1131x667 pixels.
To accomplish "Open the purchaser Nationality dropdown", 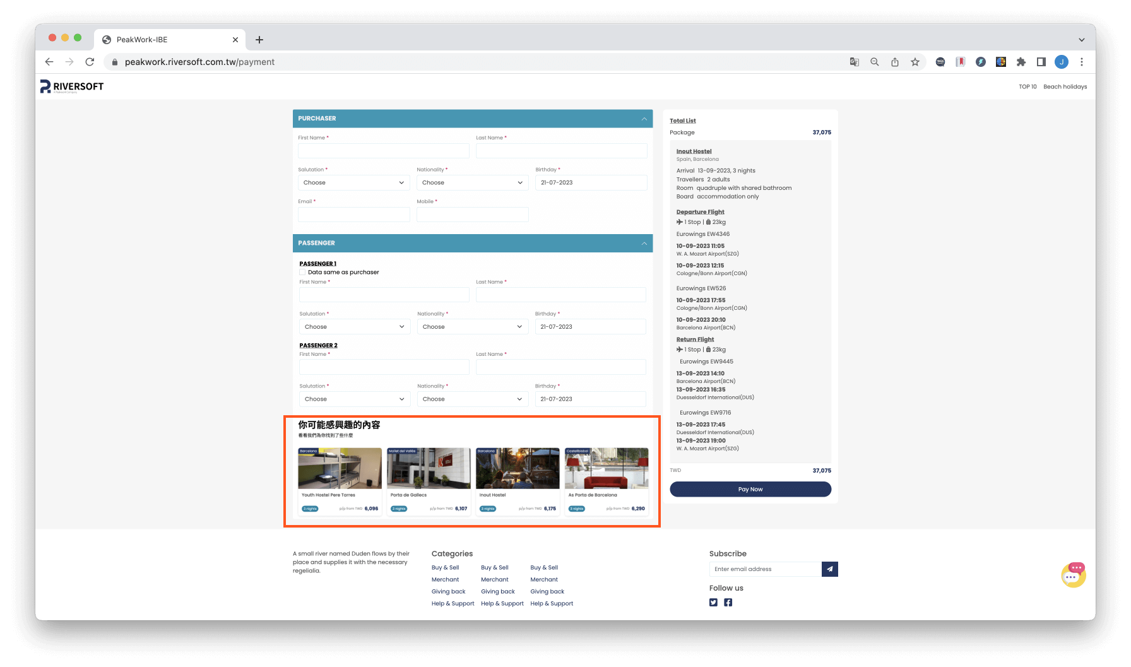I will [x=473, y=182].
